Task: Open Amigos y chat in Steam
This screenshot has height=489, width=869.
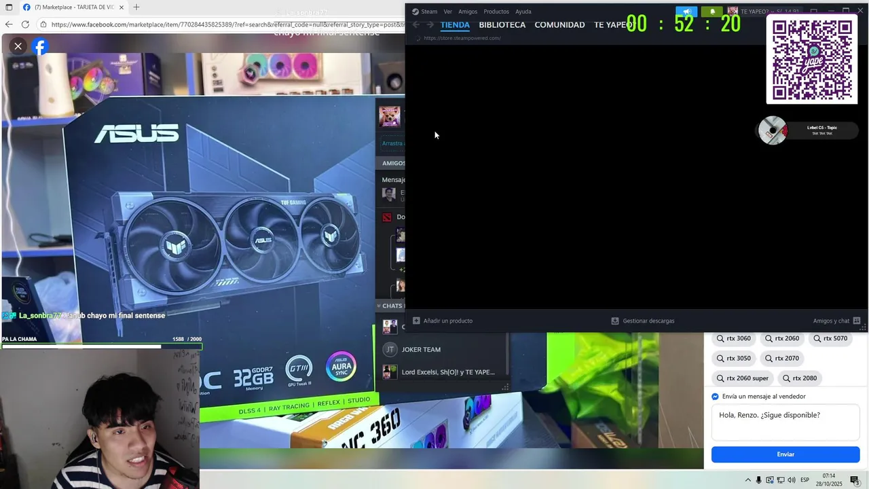Action: pos(831,321)
